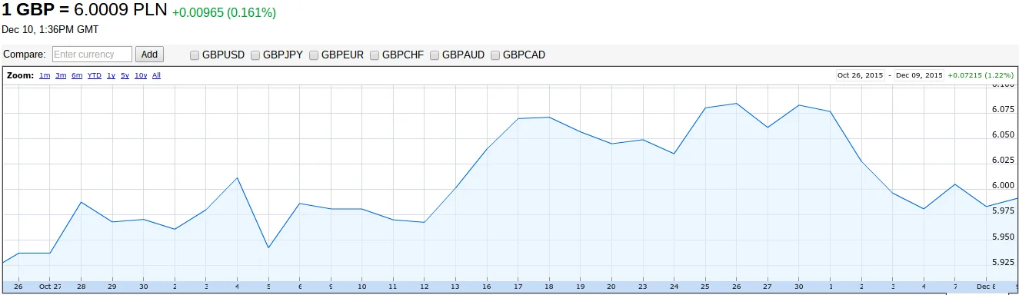
Task: Set zoom to 1m
Action: pyautogui.click(x=45, y=76)
